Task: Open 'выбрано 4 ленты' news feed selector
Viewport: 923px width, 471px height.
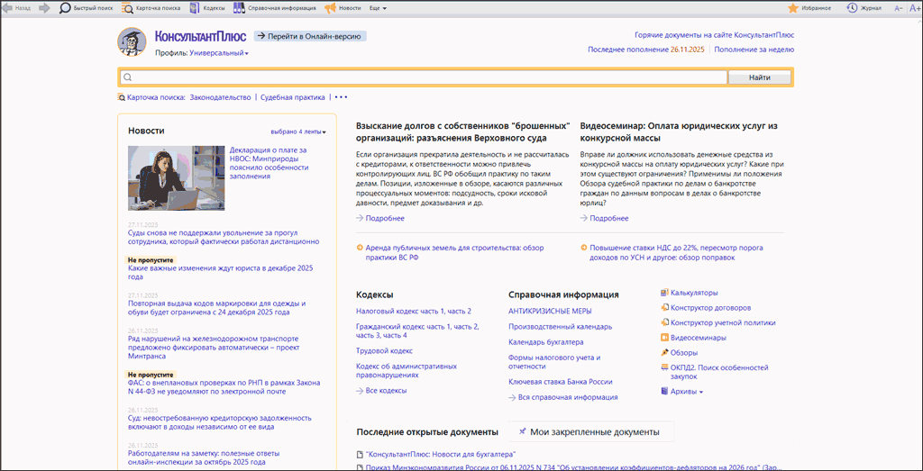Action: [298, 131]
